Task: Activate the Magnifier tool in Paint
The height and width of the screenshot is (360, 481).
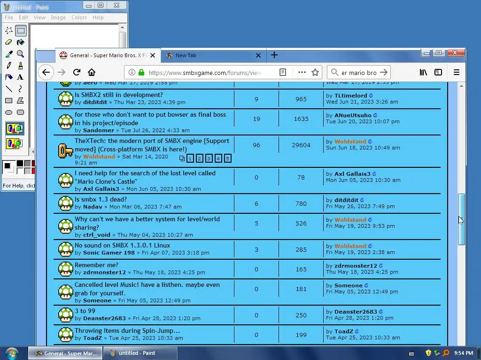Action: [21, 54]
